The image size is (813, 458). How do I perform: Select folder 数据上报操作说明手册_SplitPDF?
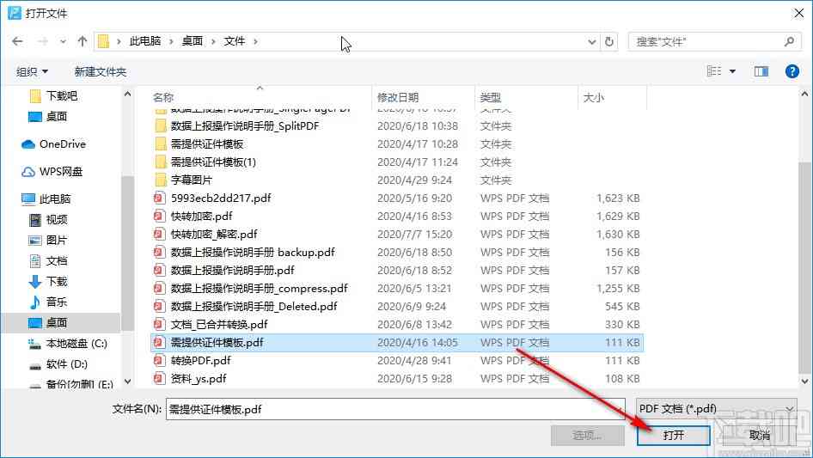[x=245, y=126]
